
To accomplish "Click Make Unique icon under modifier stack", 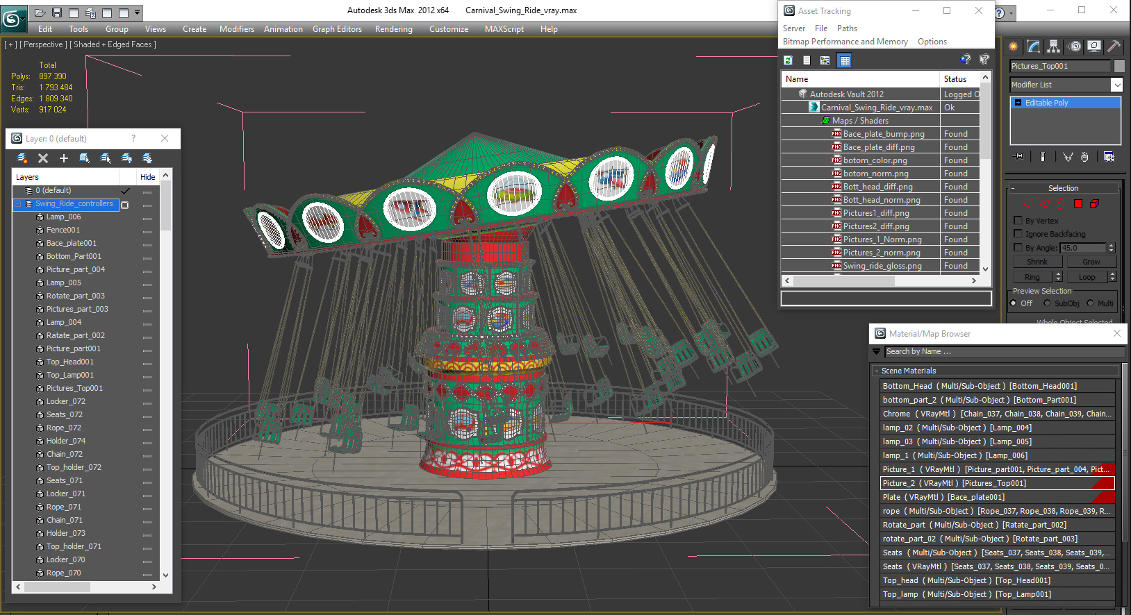I will (1068, 157).
